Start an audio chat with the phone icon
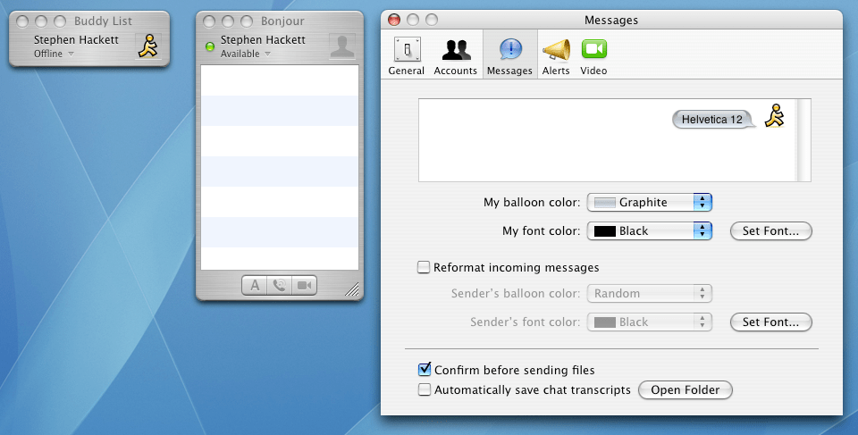 (x=280, y=286)
